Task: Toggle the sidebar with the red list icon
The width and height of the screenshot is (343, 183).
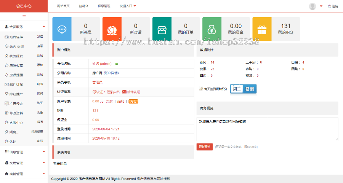Action: point(24,17)
